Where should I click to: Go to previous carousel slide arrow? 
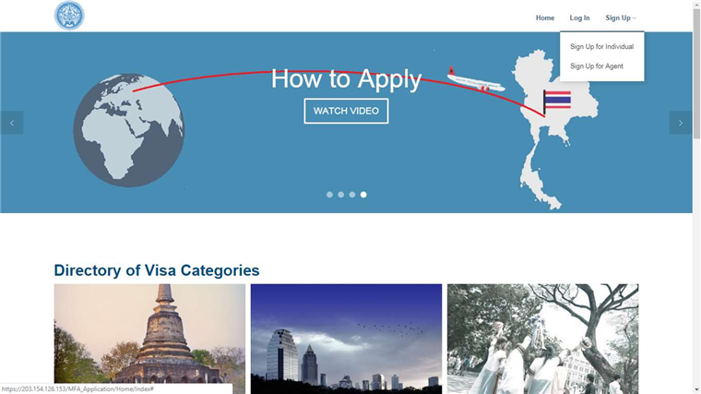[12, 123]
